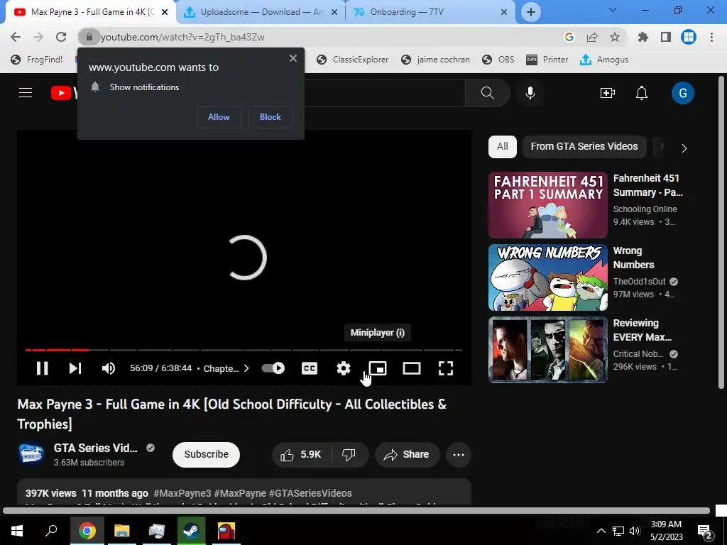This screenshot has width=727, height=545.
Task: Open the G account avatar menu
Action: tap(682, 93)
